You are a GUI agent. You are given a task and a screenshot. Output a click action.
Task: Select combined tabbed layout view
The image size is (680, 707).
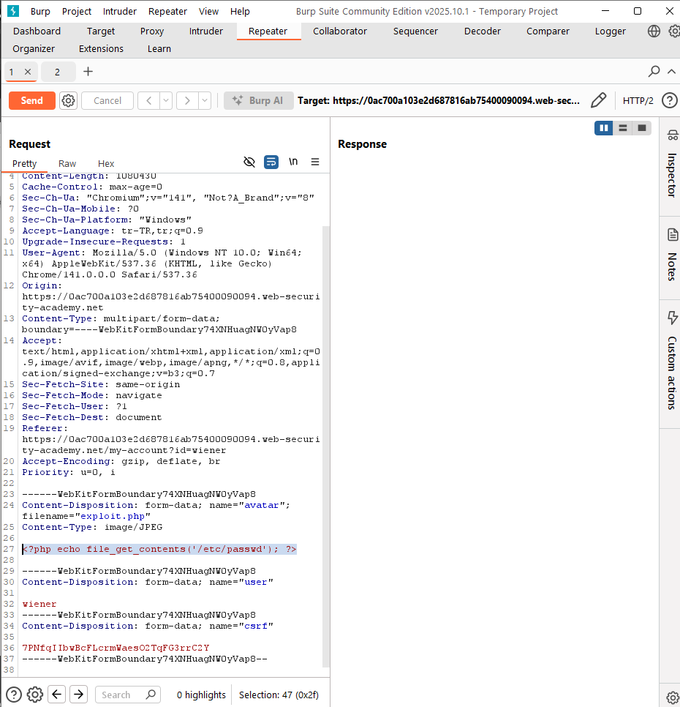pos(642,128)
